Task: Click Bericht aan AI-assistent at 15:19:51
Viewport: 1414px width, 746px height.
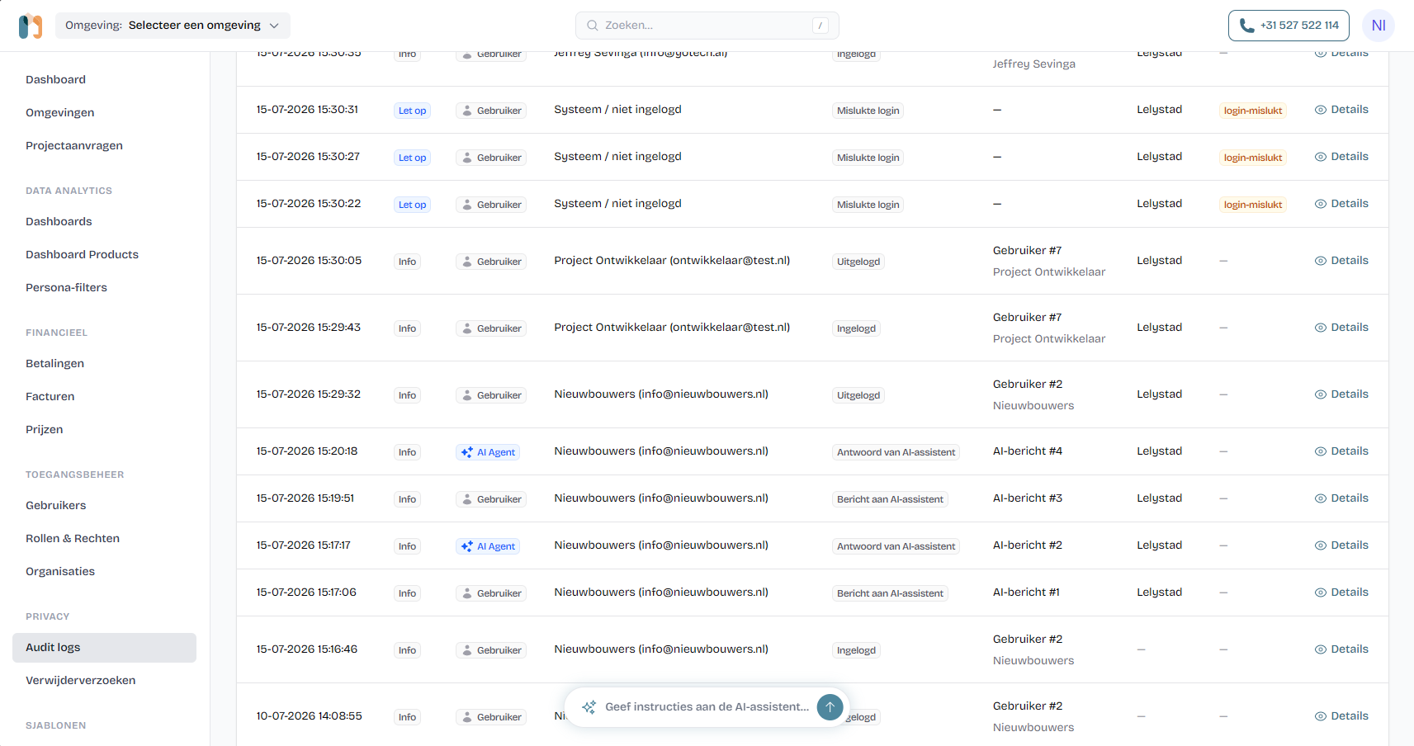Action: (x=890, y=499)
